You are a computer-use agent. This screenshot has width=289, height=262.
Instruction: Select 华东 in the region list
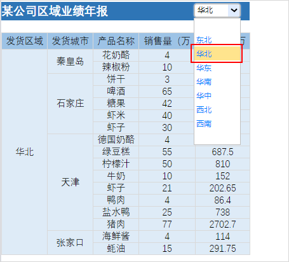coord(217,68)
